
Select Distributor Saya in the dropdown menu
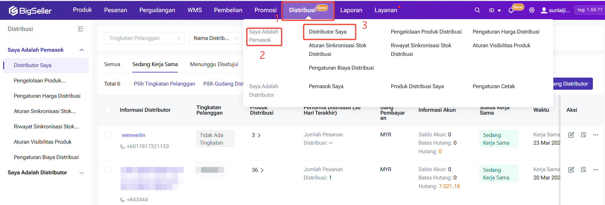pos(327,32)
